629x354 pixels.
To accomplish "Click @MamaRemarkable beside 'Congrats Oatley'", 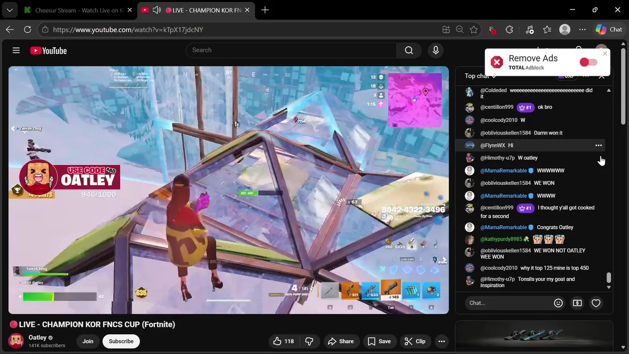I will point(504,227).
